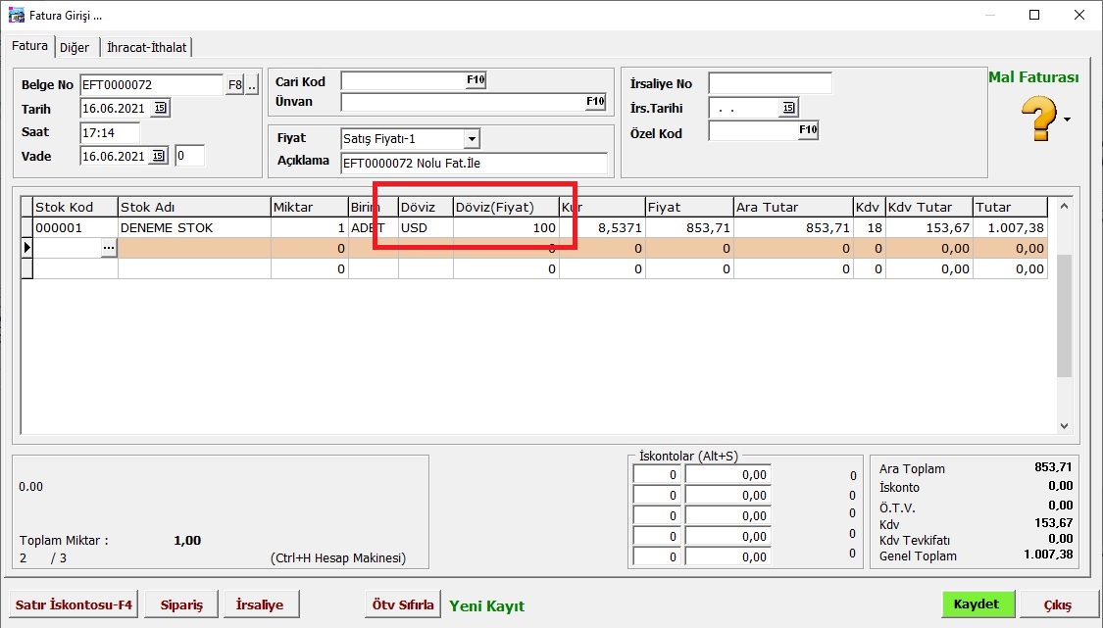Open the İhracat-İthalat tab
The width and height of the screenshot is (1103, 628).
(146, 47)
